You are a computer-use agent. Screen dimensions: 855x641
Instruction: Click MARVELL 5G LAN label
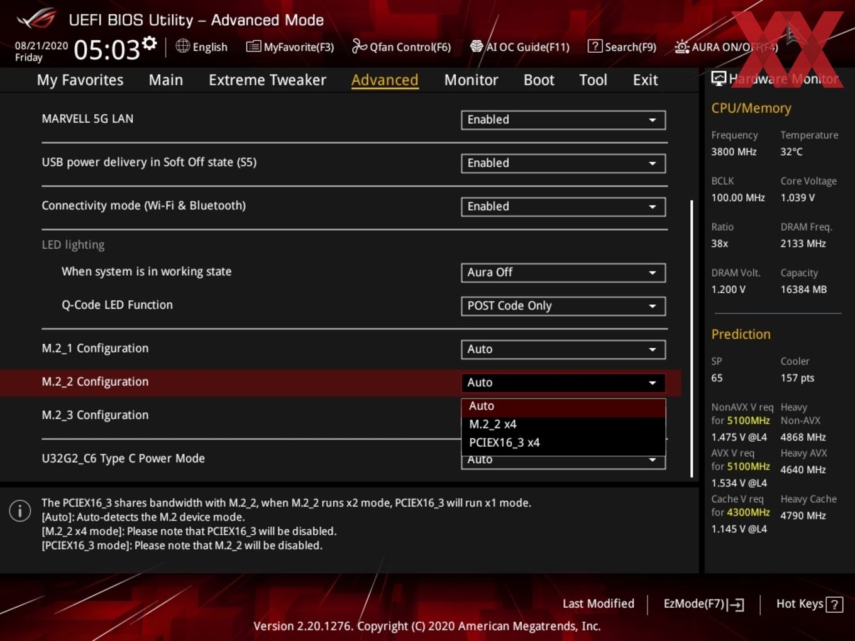tap(87, 119)
